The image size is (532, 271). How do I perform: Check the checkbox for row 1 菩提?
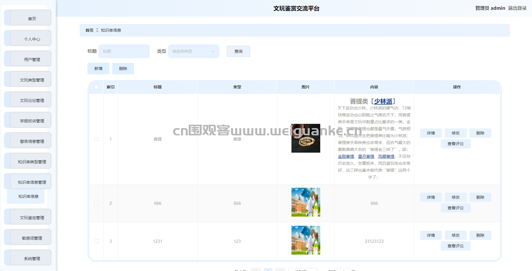(96, 139)
